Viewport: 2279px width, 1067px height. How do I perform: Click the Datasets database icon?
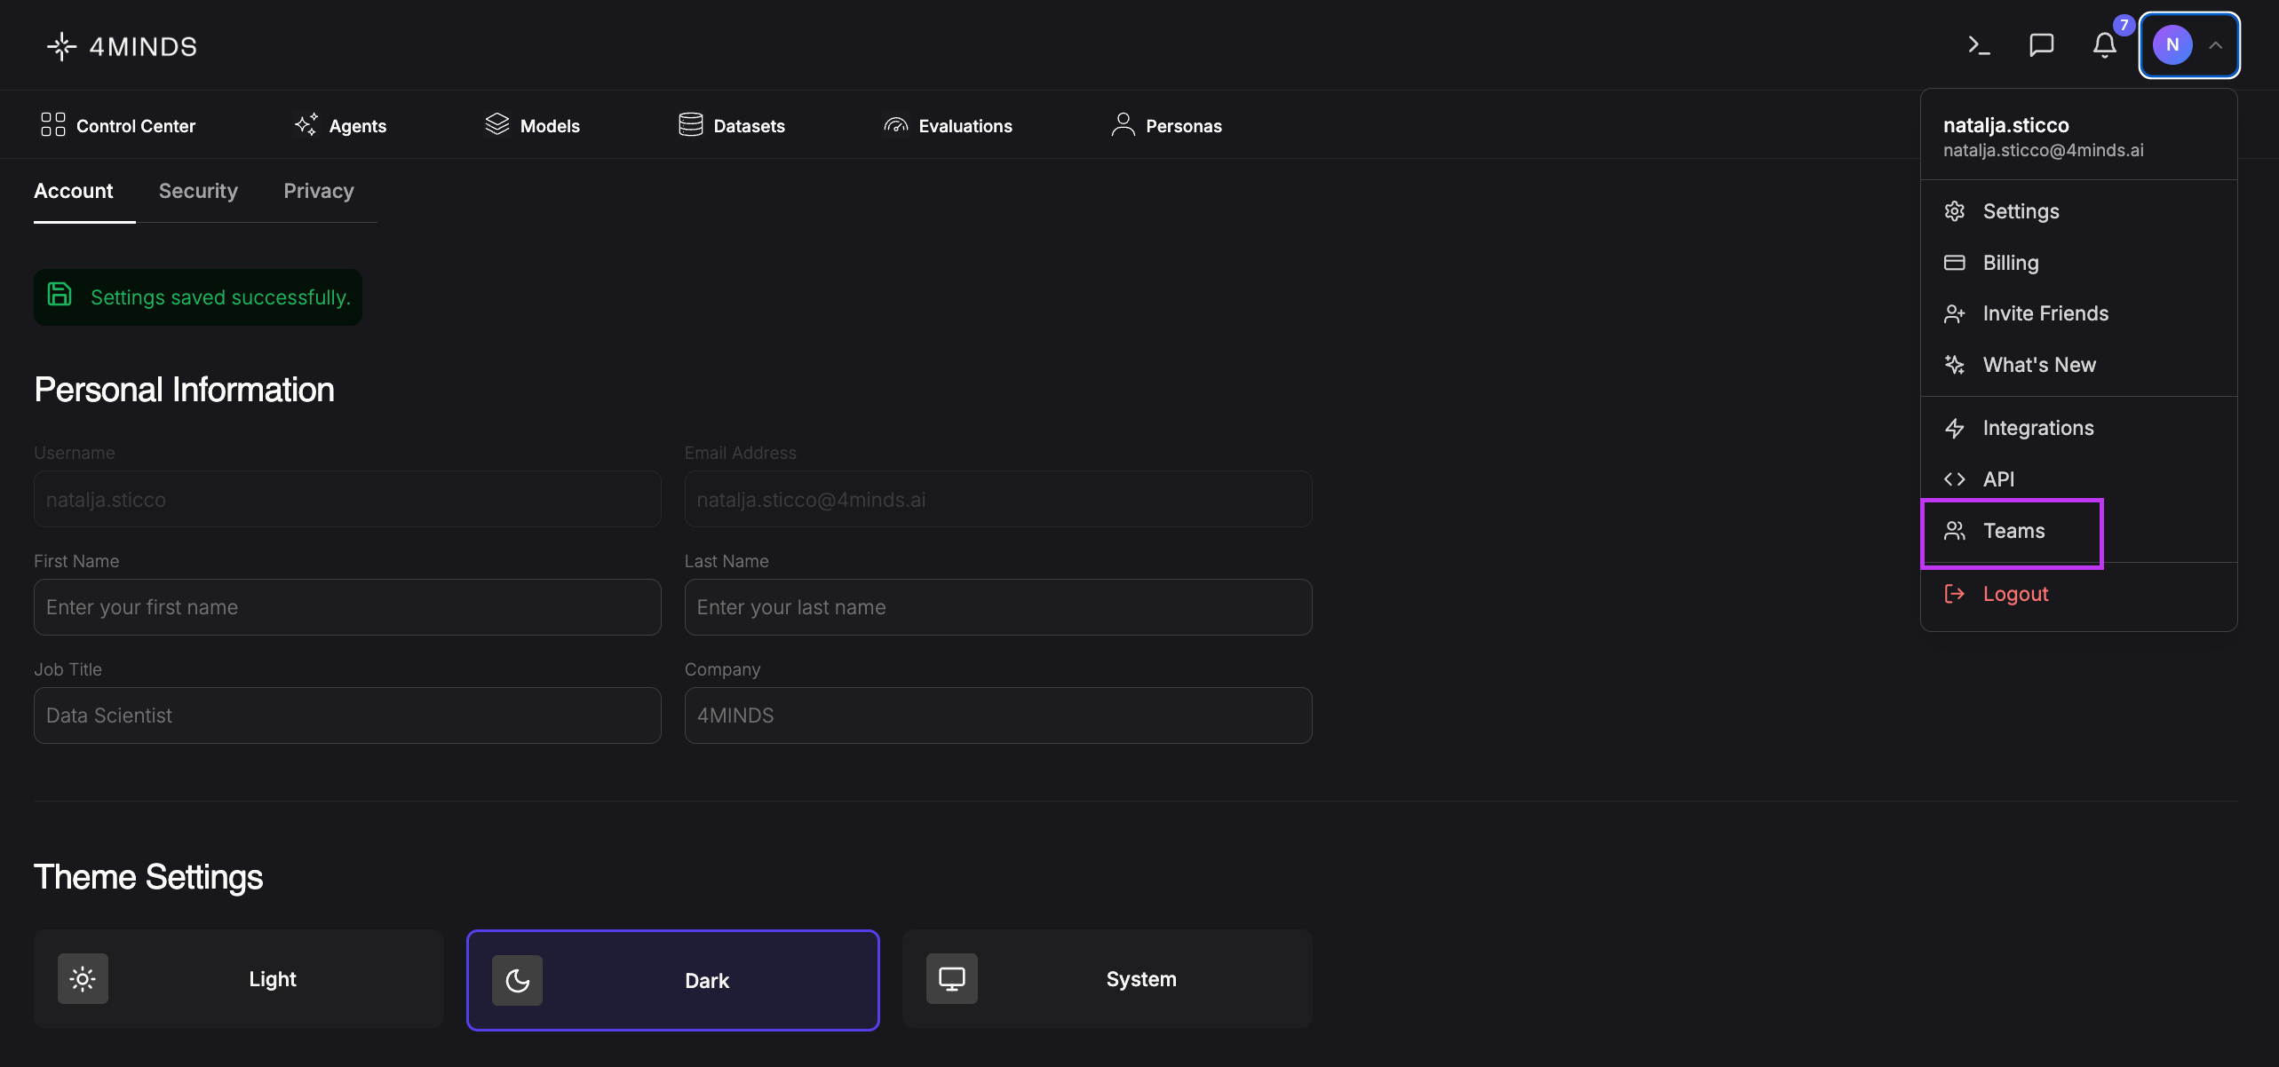pos(691,125)
